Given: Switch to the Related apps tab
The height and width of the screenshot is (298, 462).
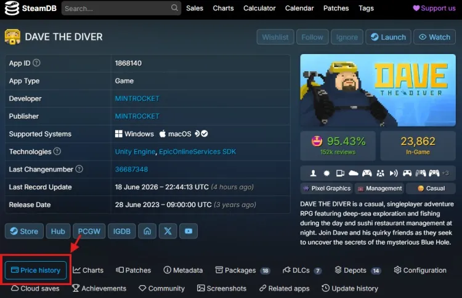Looking at the screenshot, I should point(285,288).
